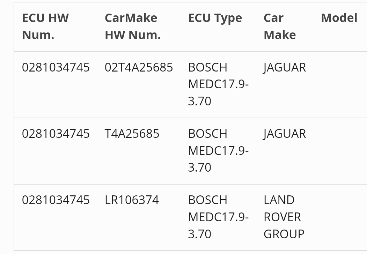Click the "Car Make" column header

(x=280, y=27)
